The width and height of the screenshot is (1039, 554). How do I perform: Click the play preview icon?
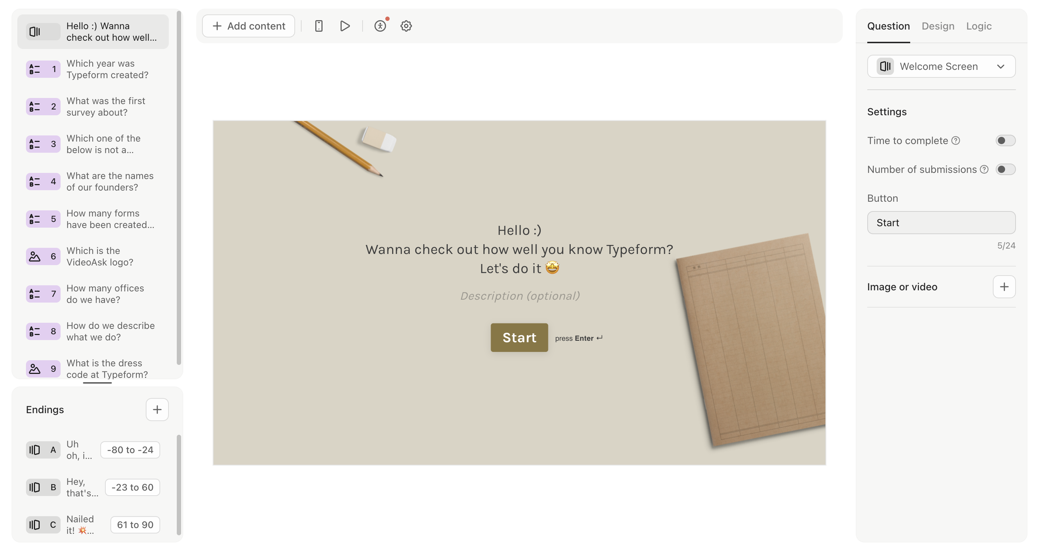[345, 26]
